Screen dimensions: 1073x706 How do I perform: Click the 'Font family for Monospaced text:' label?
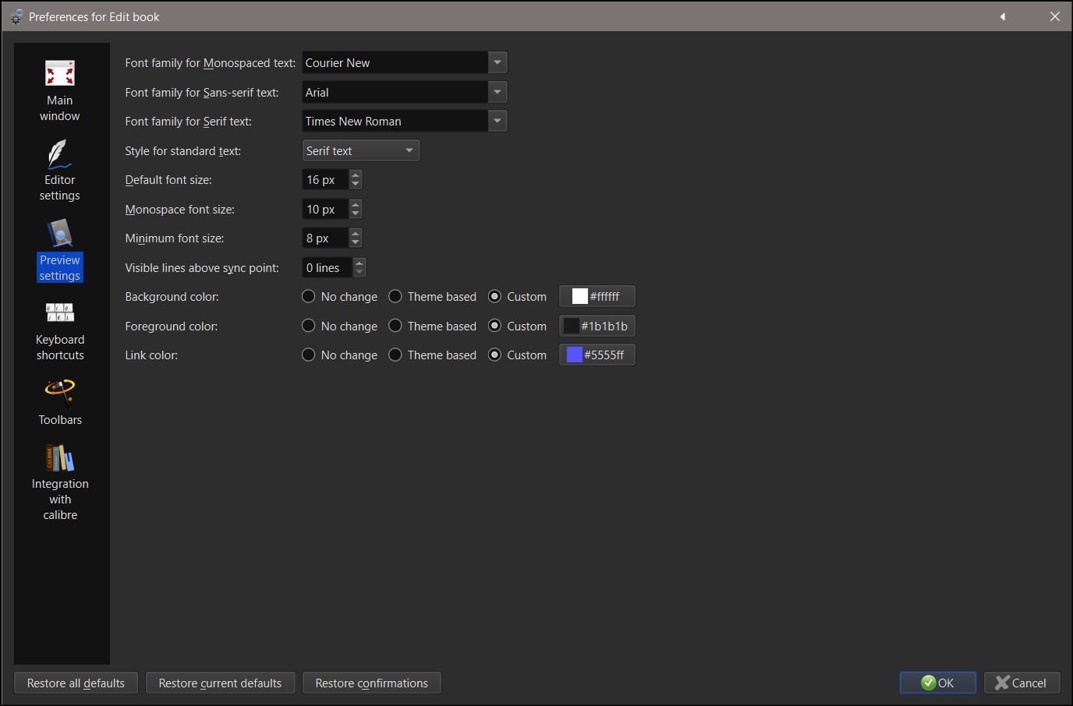(x=211, y=63)
